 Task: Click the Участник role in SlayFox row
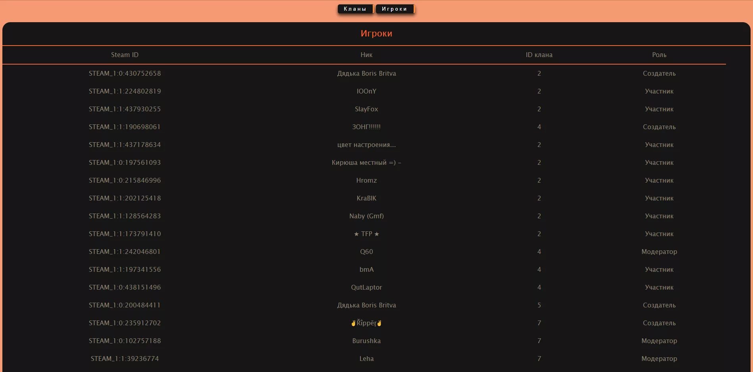pos(659,109)
